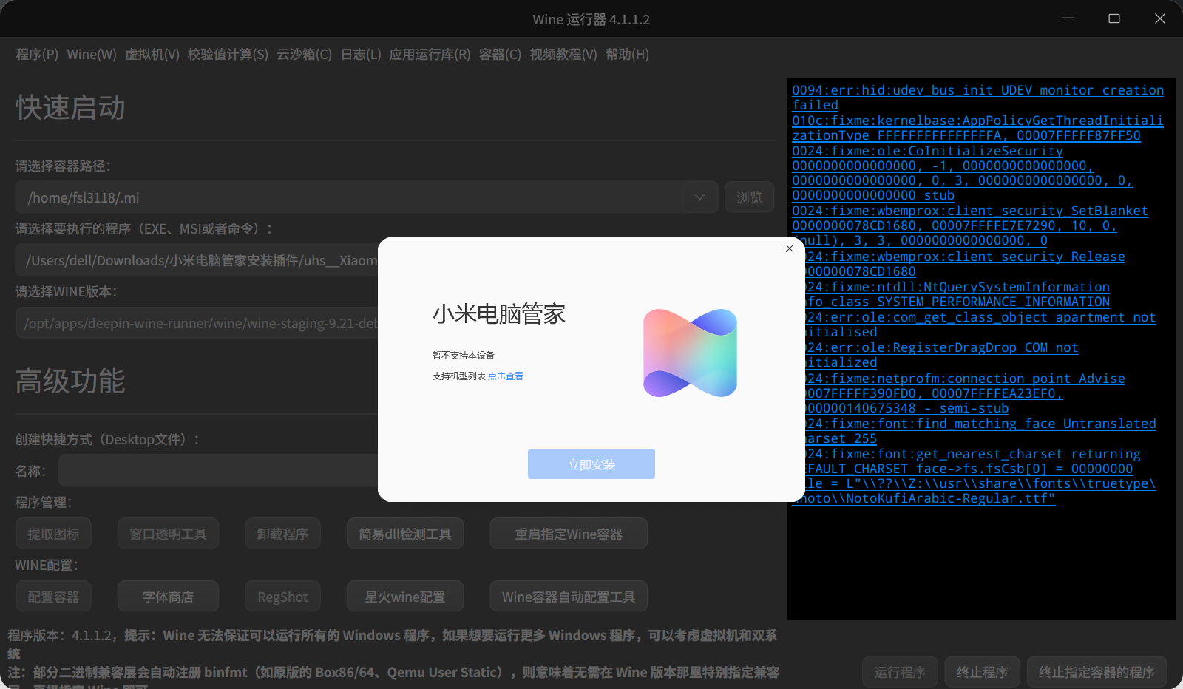The image size is (1183, 689).
Task: Maximize the Wine 运行器 window
Action: pos(1114,18)
